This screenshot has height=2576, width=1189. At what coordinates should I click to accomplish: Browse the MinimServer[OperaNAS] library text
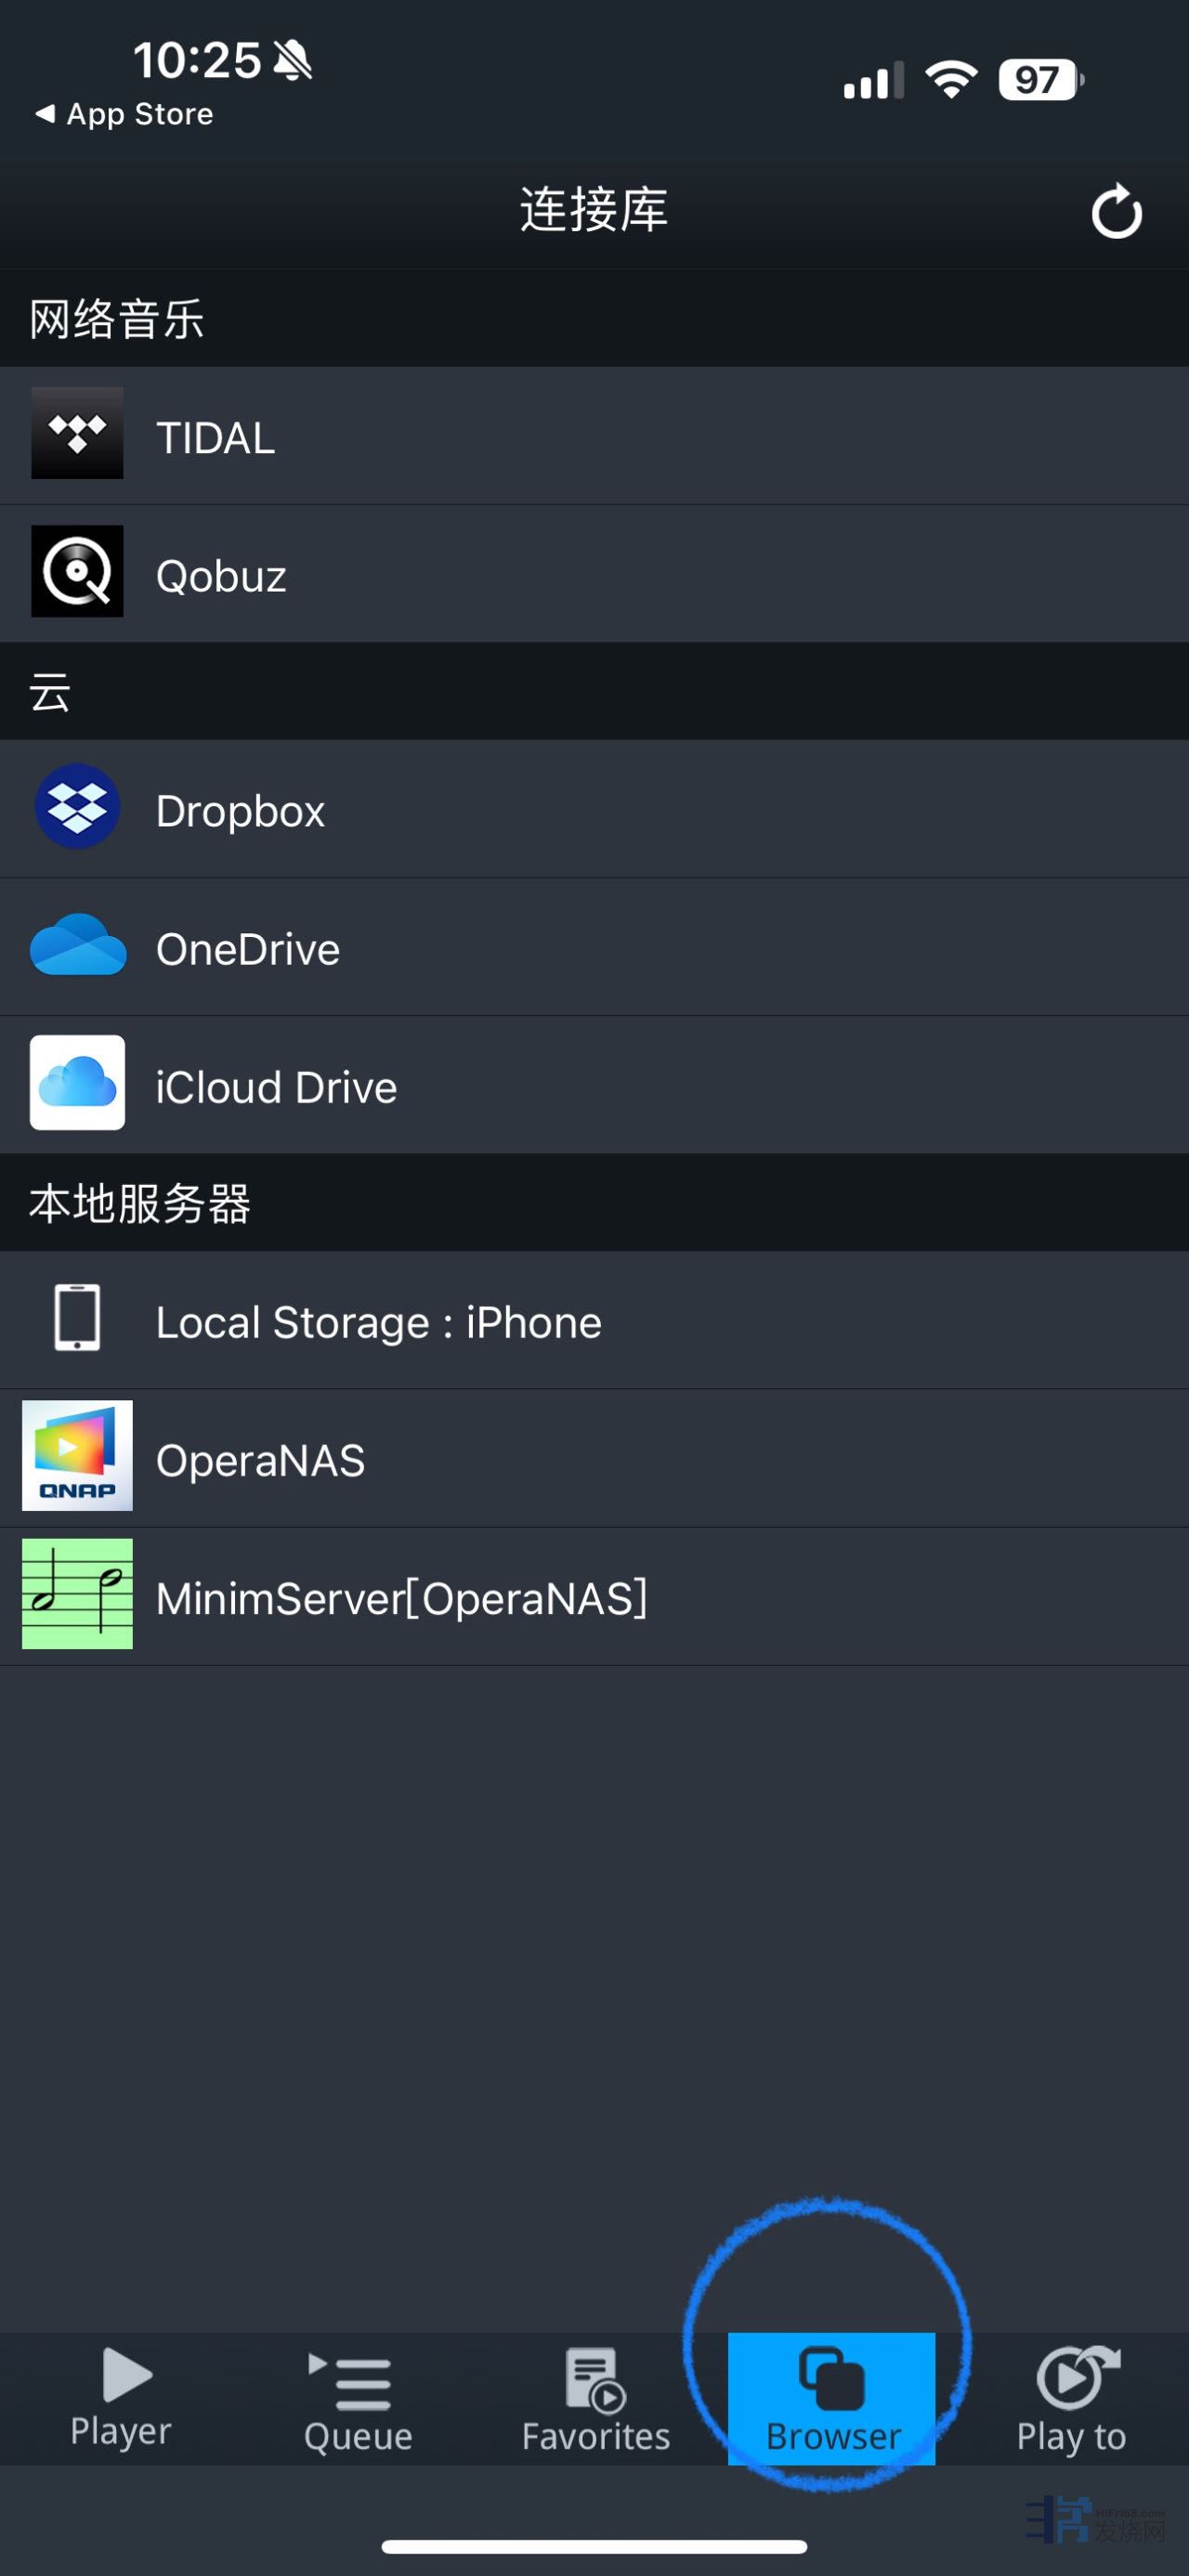point(402,1598)
